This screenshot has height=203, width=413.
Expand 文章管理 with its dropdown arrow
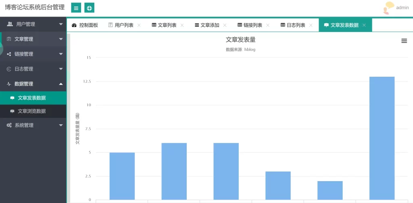[x=61, y=39]
